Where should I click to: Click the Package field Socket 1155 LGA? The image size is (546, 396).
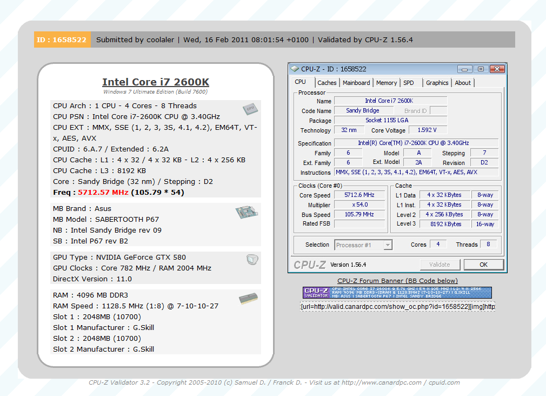[390, 120]
